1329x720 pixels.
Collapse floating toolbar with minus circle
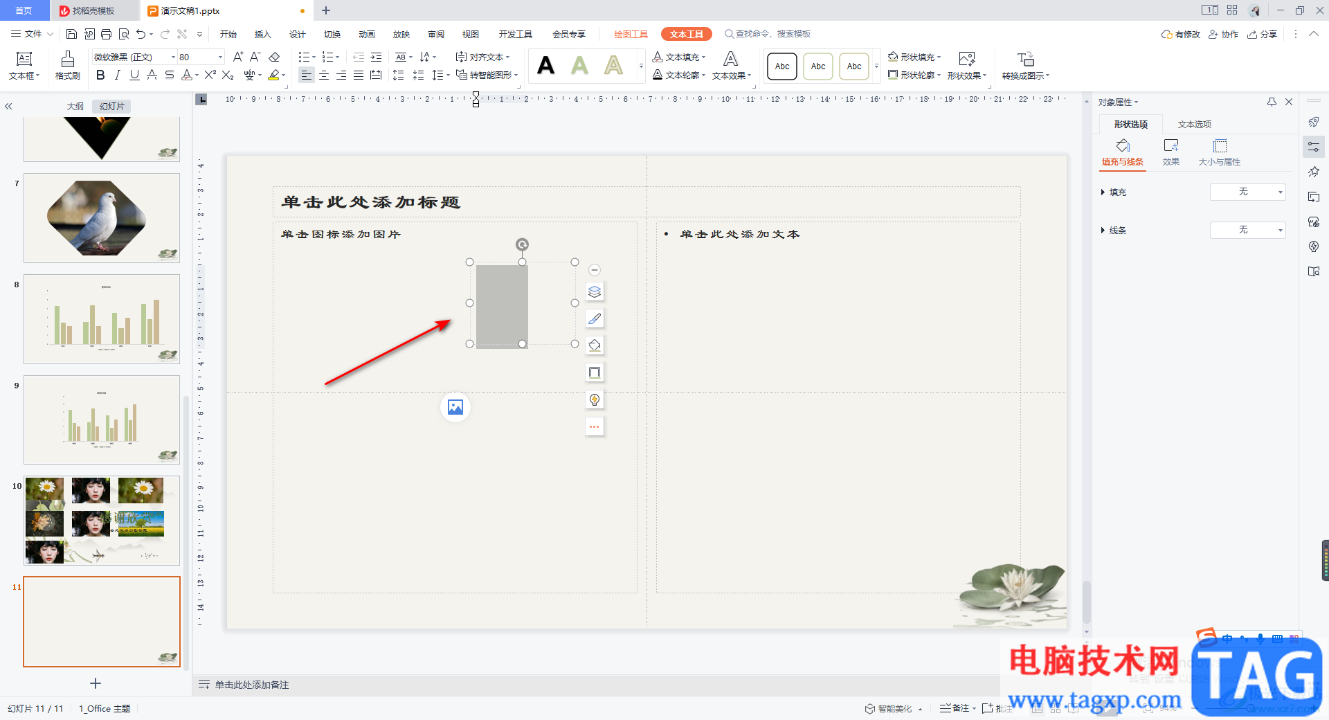click(595, 270)
